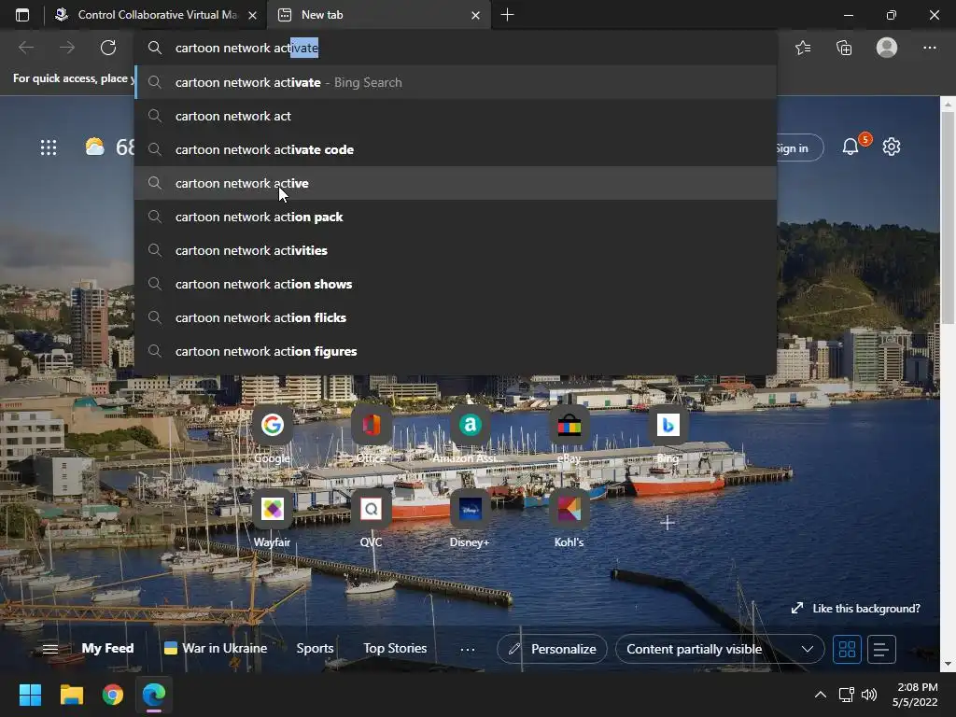The height and width of the screenshot is (717, 956).
Task: Open the Collections icon
Action: pyautogui.click(x=844, y=48)
